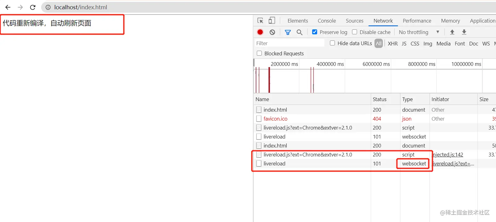Open the Application tab
This screenshot has height=222, width=496.
tap(482, 21)
